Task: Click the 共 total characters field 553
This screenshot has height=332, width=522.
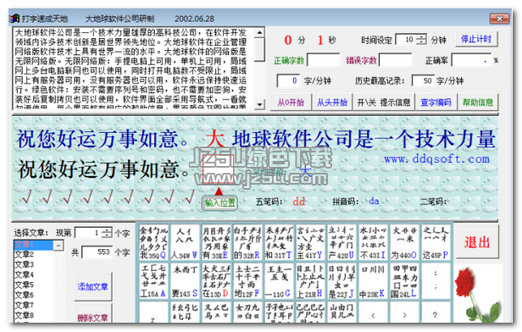Action: click(97, 252)
